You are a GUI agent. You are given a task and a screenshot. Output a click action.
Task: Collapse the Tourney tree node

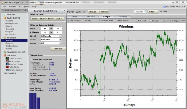3,38
